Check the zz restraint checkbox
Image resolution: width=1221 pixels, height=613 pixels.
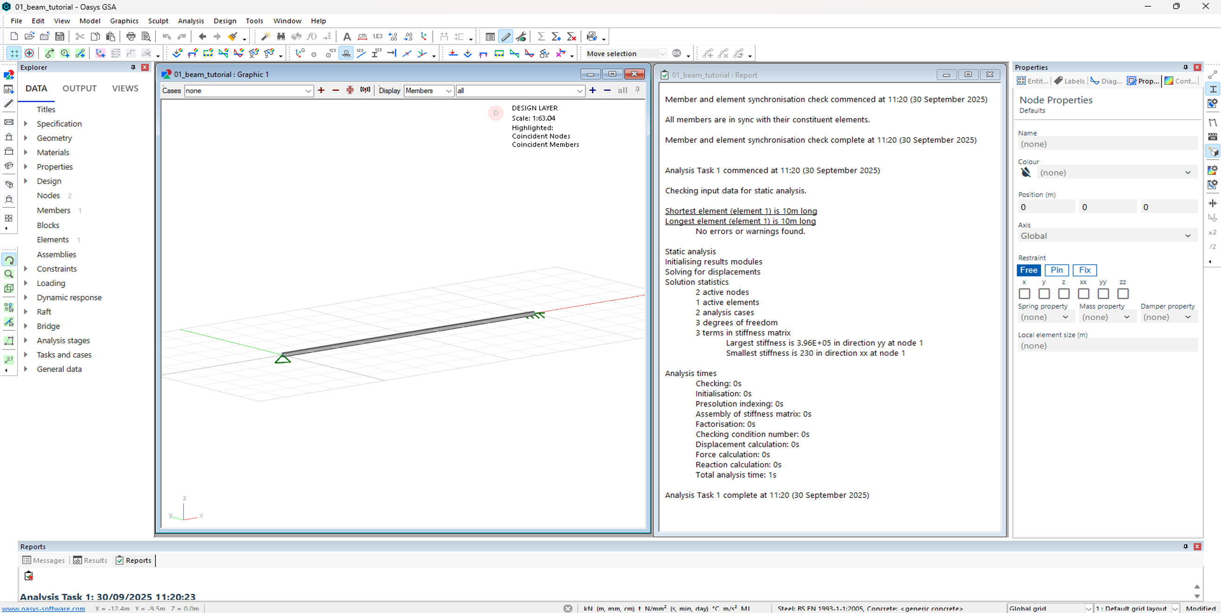click(x=1123, y=294)
